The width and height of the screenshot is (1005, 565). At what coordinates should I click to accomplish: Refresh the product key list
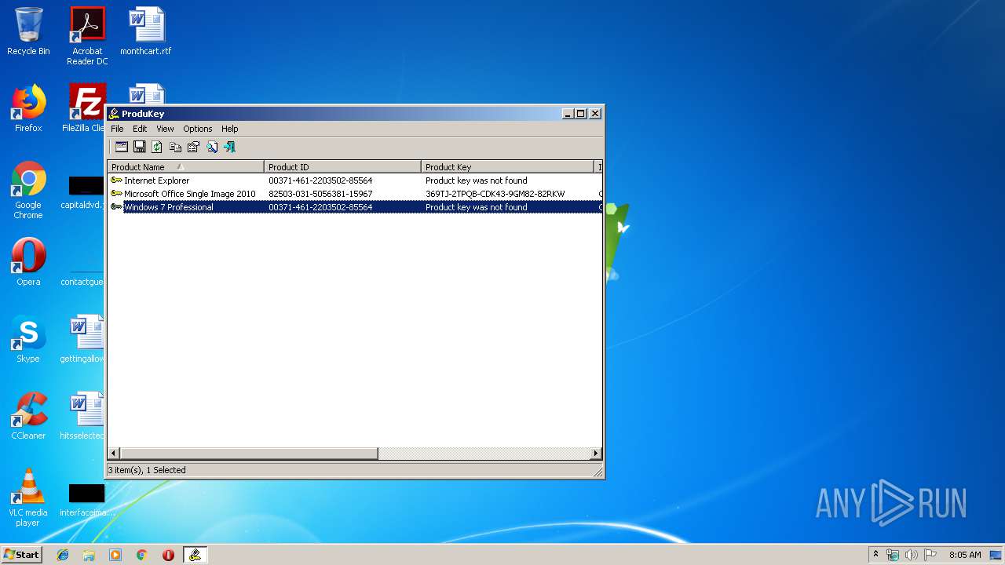click(x=157, y=147)
